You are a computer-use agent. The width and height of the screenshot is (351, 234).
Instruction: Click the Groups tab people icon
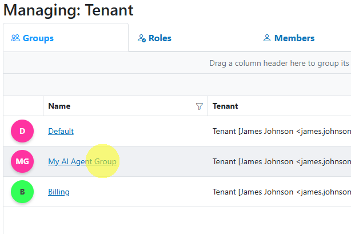click(x=15, y=38)
